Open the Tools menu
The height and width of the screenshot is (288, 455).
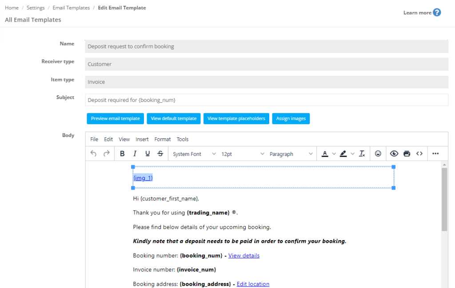pos(183,139)
